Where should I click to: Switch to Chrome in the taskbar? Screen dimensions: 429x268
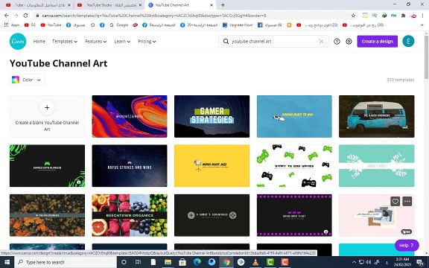[x=226, y=262]
